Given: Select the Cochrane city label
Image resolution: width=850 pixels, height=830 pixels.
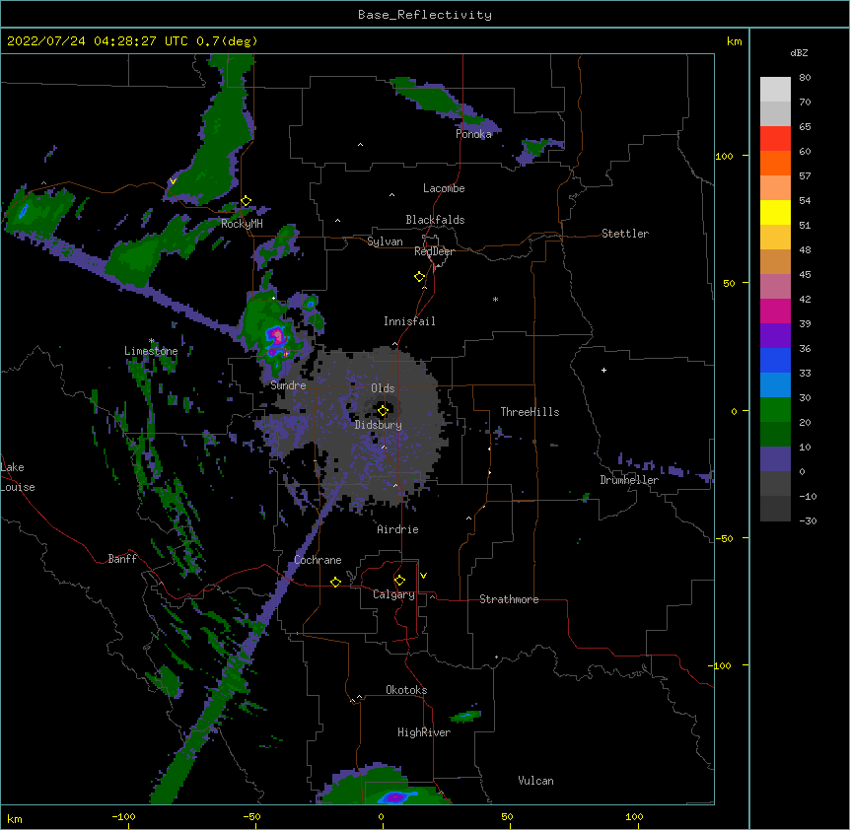Looking at the screenshot, I should (x=318, y=560).
